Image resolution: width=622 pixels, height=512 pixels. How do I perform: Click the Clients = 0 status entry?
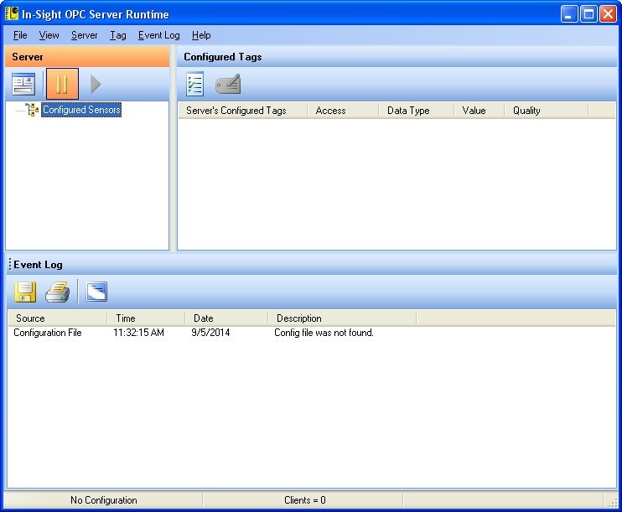(304, 500)
